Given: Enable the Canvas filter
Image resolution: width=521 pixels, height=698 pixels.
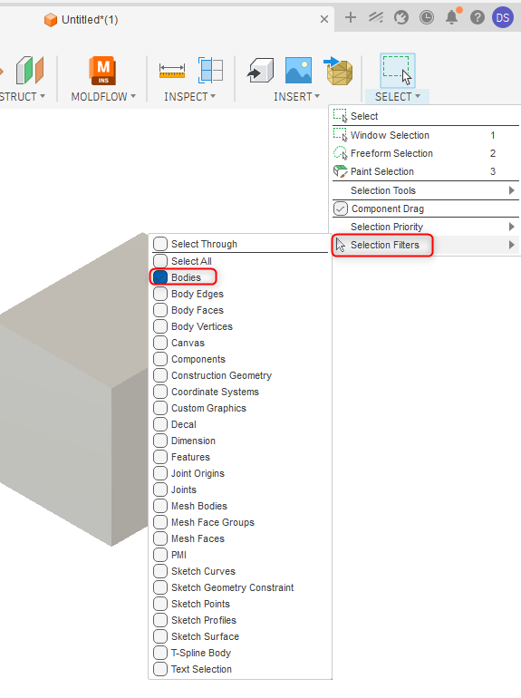Looking at the screenshot, I should tap(160, 343).
